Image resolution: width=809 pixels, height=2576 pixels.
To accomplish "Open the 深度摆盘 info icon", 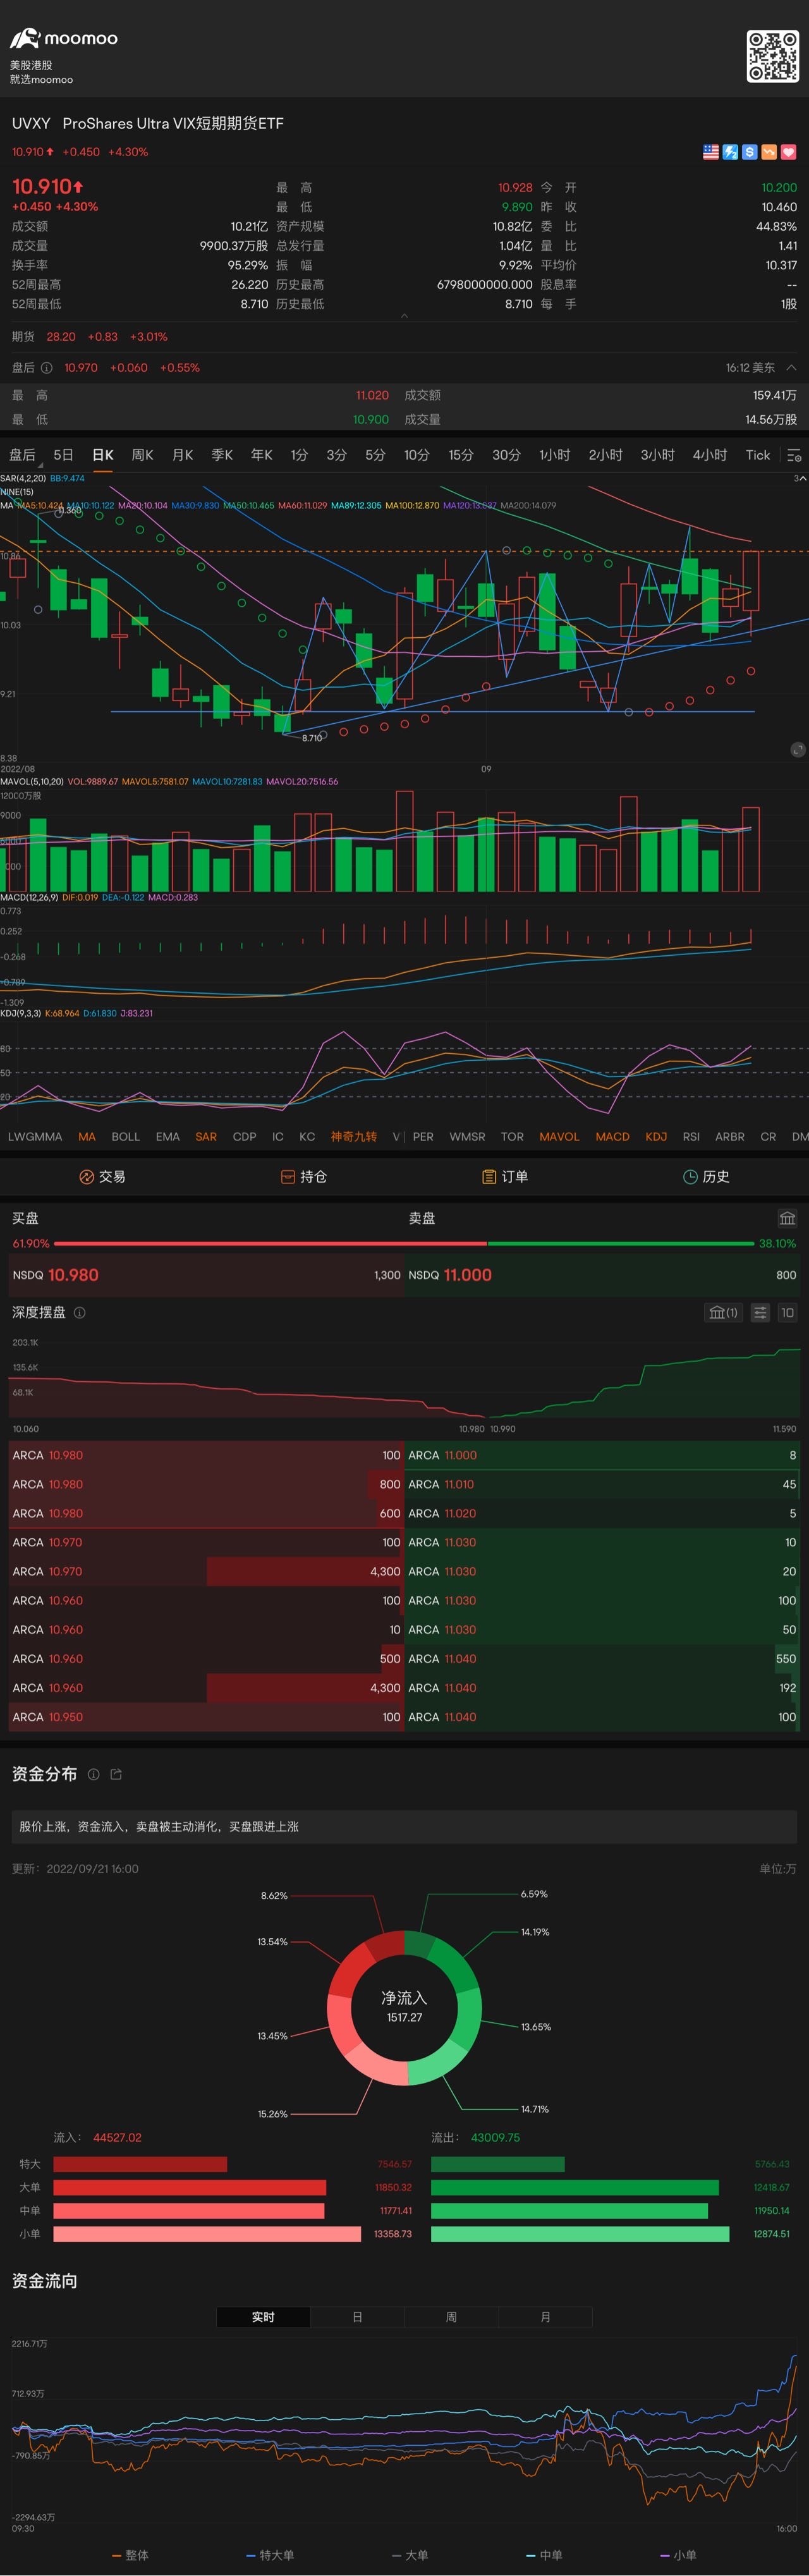I will 80,1313.
